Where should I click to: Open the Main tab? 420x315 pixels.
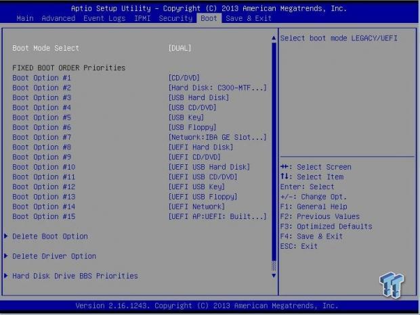[25, 18]
